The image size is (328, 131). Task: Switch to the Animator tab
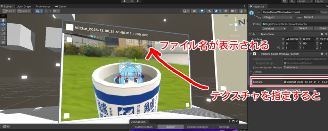[43, 6]
